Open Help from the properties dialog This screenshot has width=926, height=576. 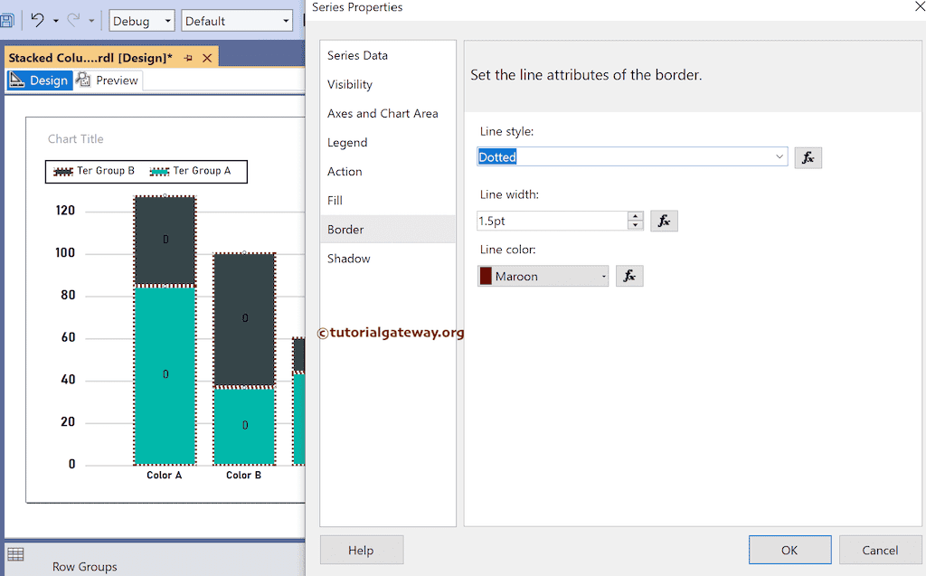click(361, 549)
